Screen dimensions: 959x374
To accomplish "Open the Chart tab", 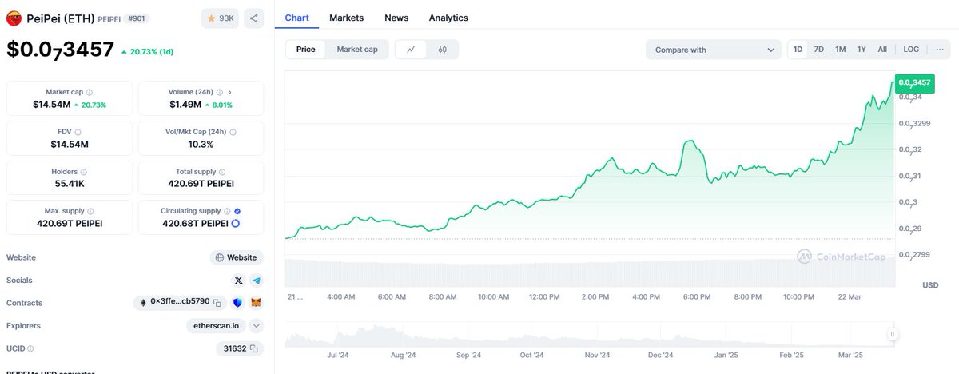I will pos(297,18).
